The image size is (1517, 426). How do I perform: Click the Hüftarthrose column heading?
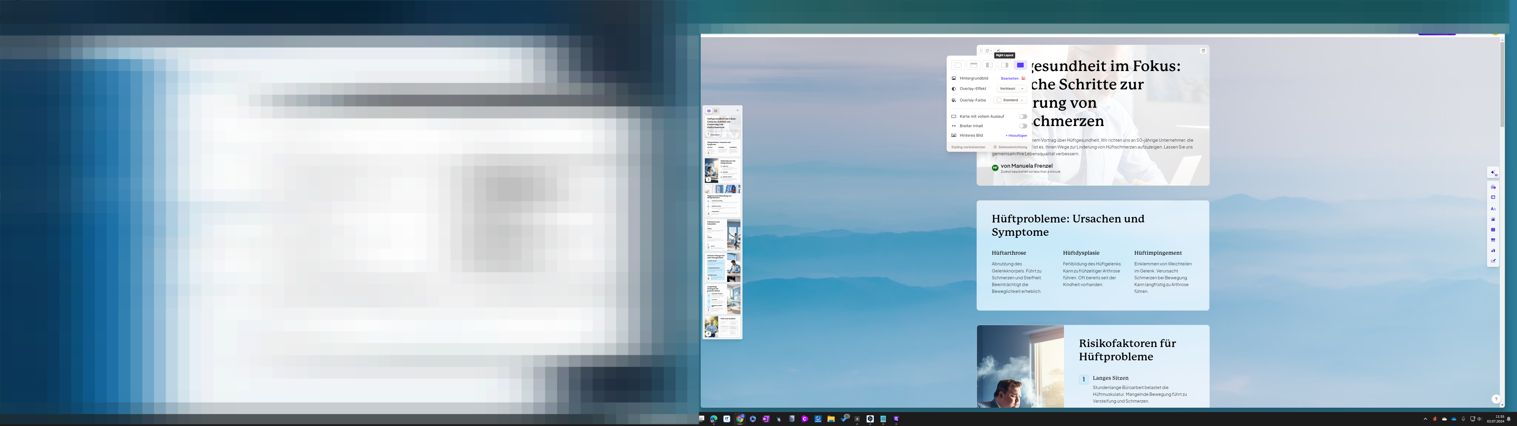click(x=1009, y=253)
